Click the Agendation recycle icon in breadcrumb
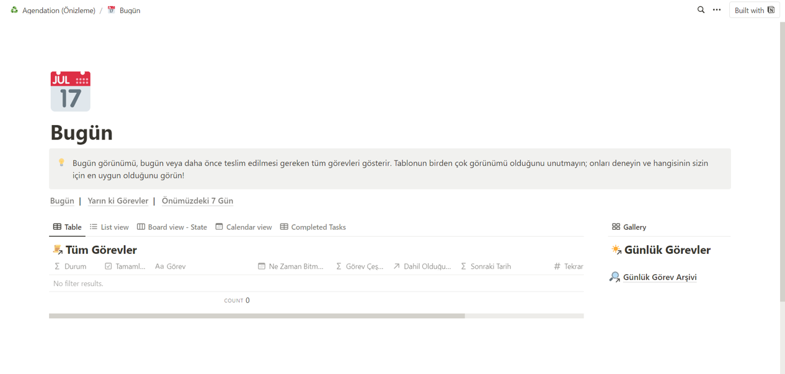785x374 pixels. pyautogui.click(x=14, y=10)
